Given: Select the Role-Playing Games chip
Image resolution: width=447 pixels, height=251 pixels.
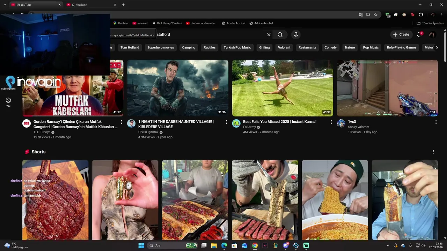Looking at the screenshot, I should click(x=402, y=47).
